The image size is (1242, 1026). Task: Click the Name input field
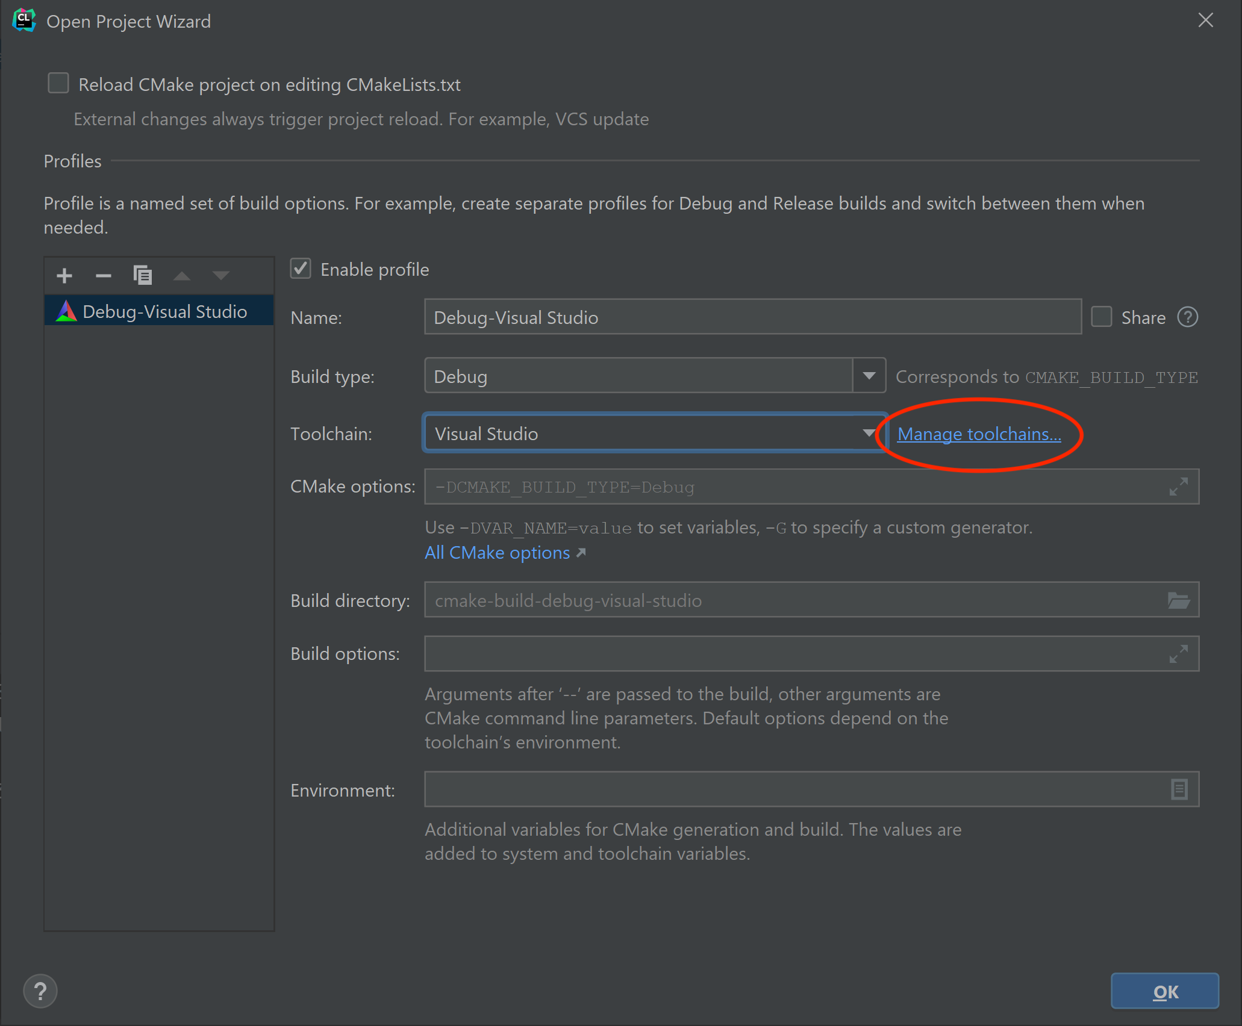click(754, 317)
